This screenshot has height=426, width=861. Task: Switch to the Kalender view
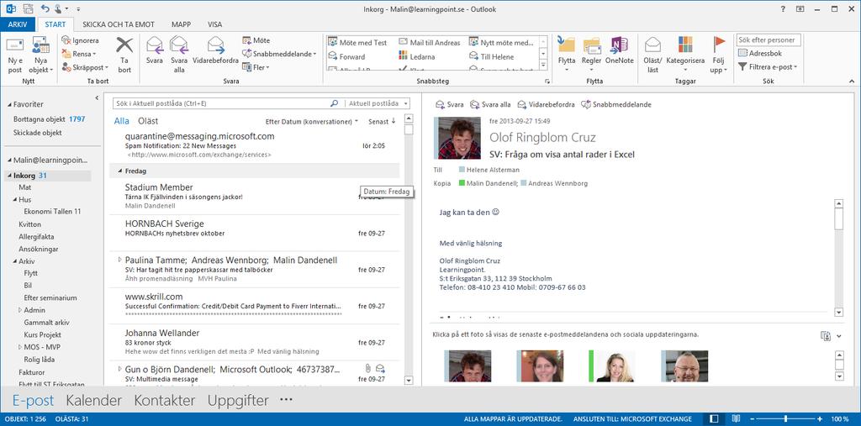pyautogui.click(x=94, y=401)
